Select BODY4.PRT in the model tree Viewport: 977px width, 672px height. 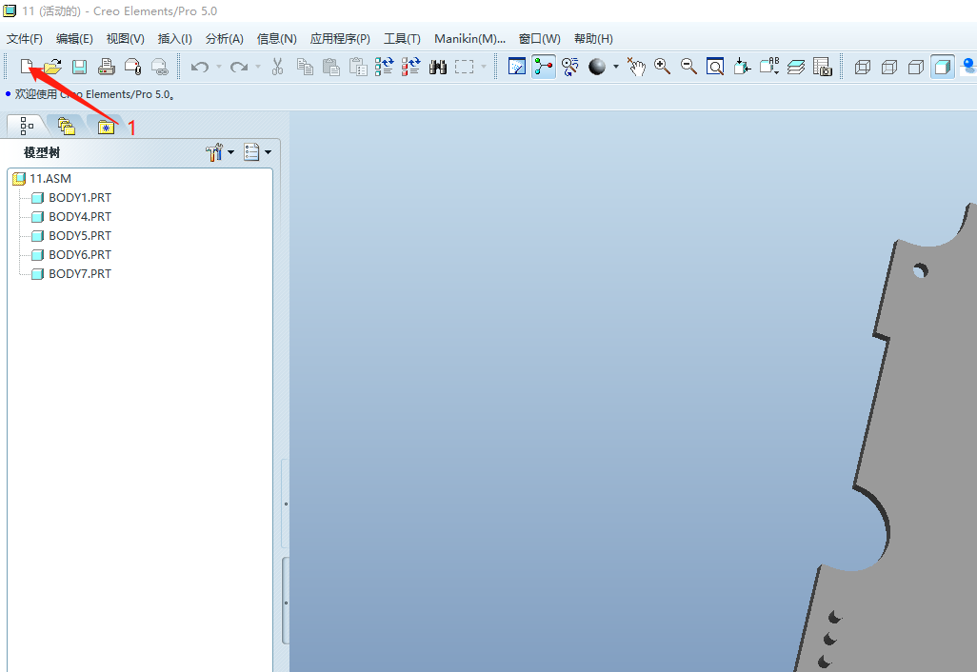[x=71, y=217]
